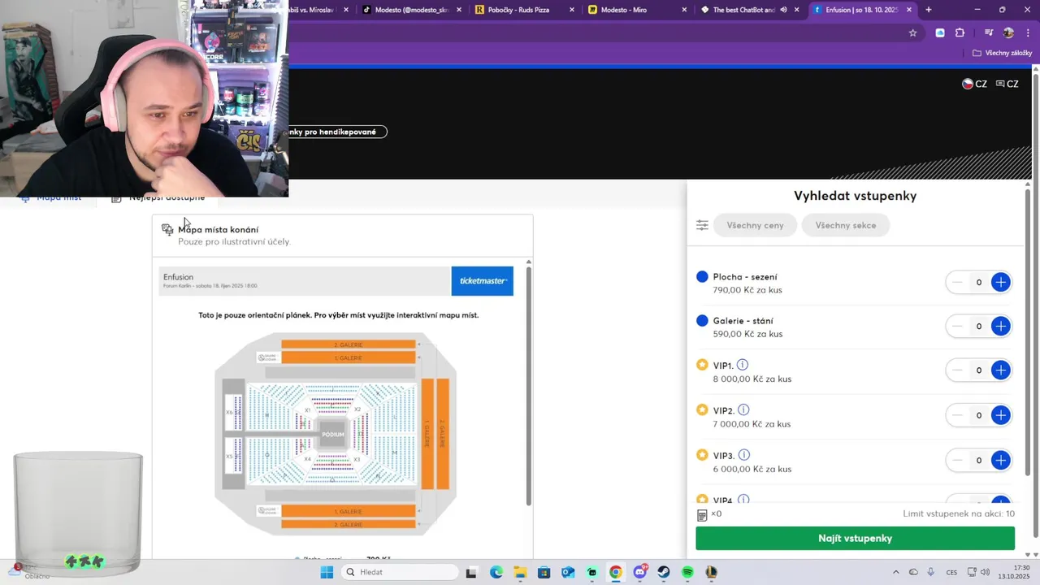Bookmark this page with the star icon
The image size is (1040, 585).
tap(912, 33)
